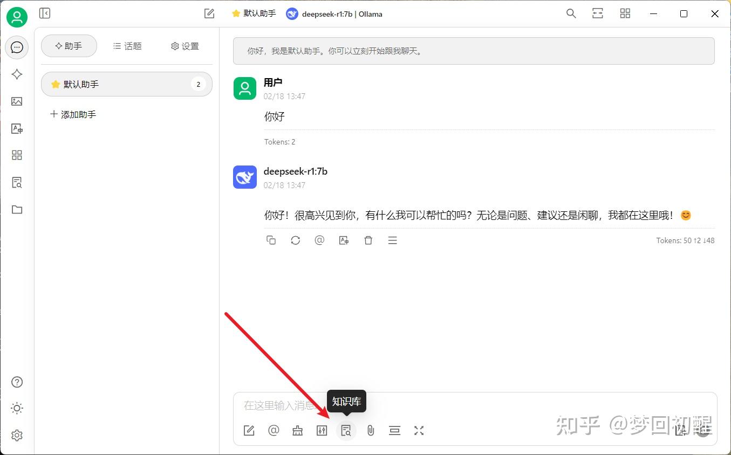Open the translate page in sidebar
731x455 pixels.
(17, 128)
